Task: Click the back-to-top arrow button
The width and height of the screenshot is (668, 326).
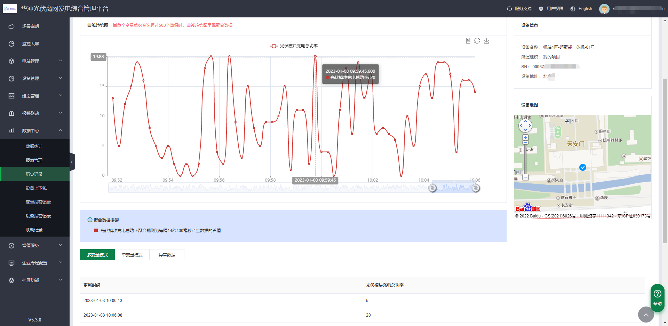Action: pos(646,315)
